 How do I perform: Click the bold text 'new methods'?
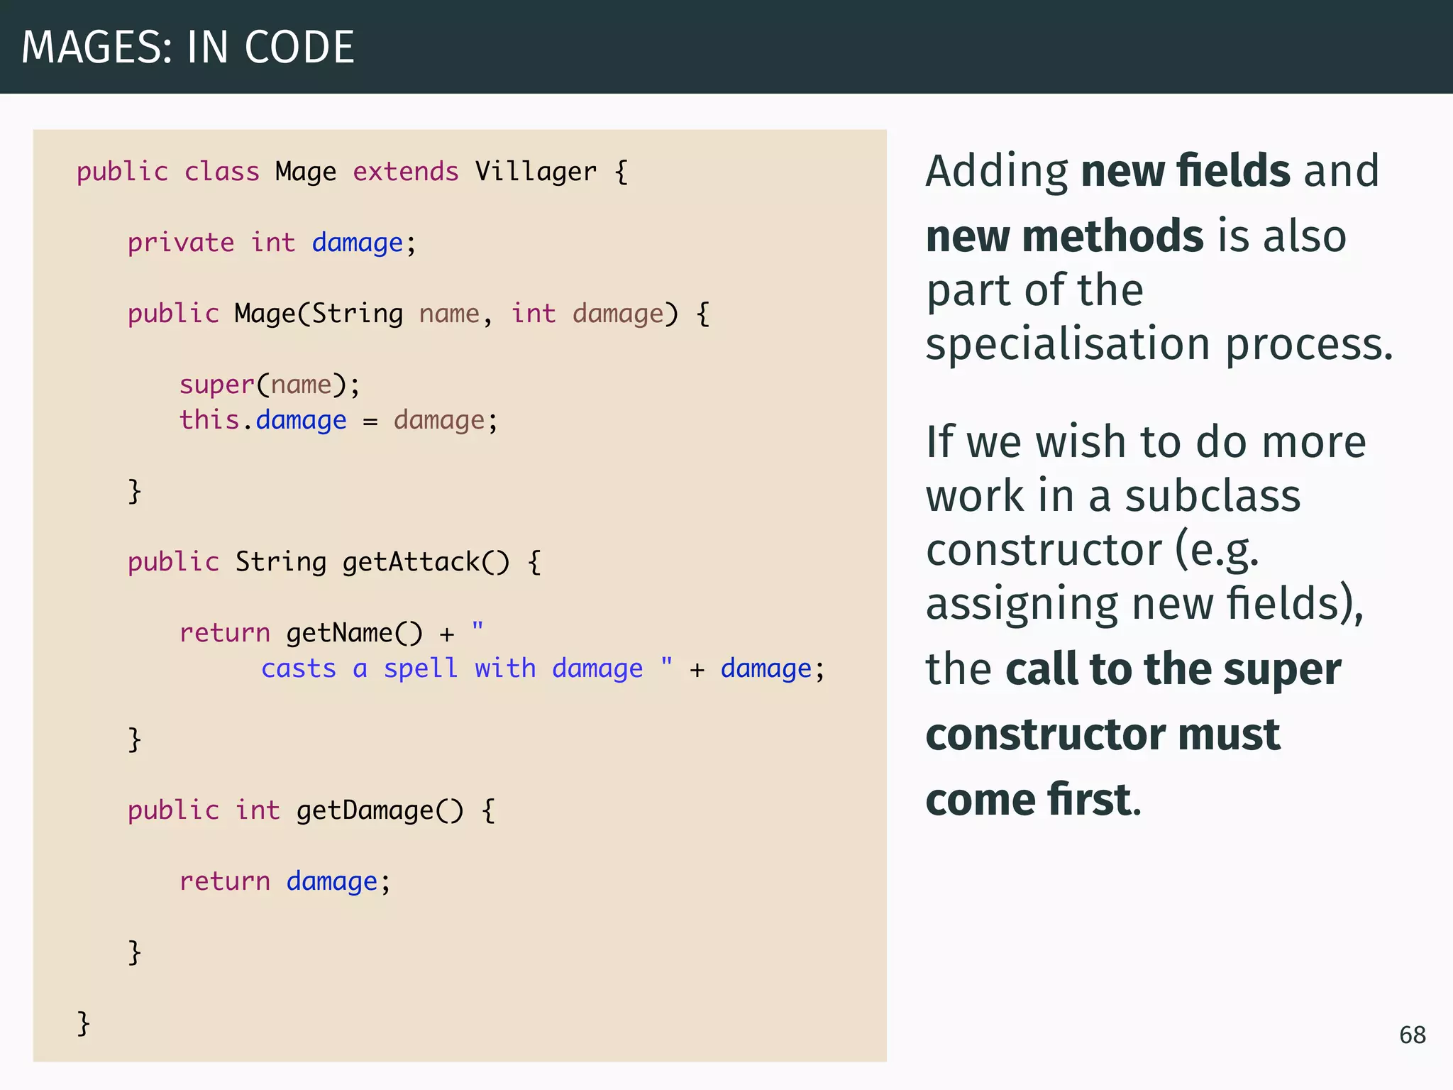(1065, 236)
